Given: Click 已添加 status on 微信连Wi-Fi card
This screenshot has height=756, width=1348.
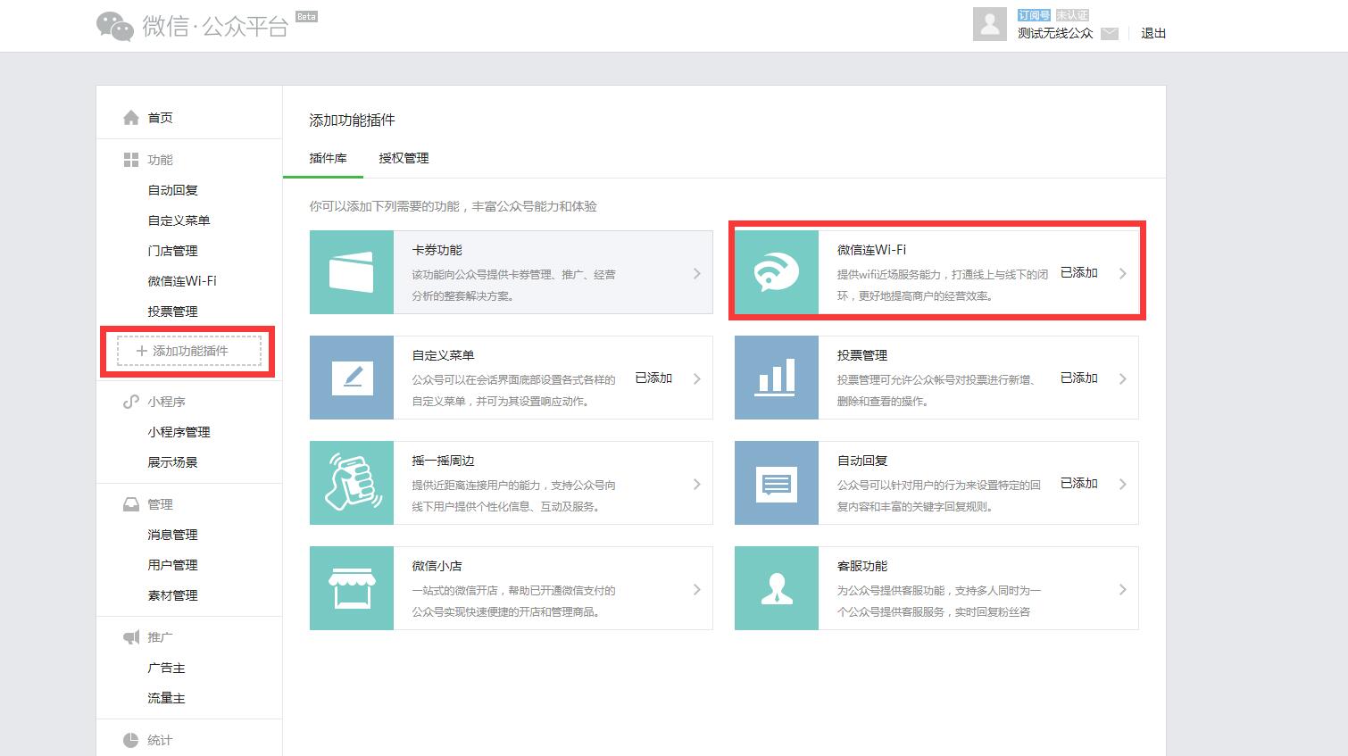Looking at the screenshot, I should pos(1078,273).
